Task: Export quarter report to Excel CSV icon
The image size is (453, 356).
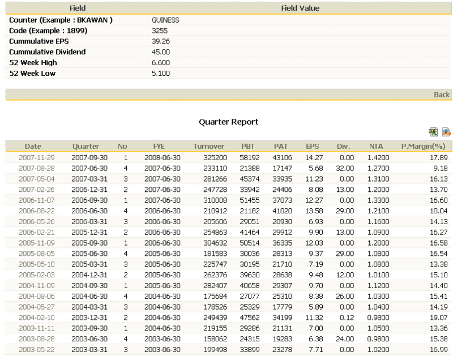Action: [434, 132]
